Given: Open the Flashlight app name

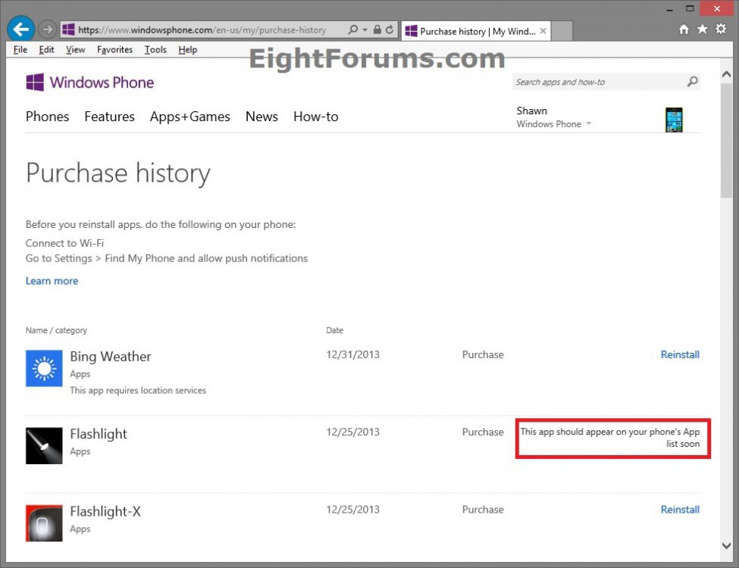Looking at the screenshot, I should 99,434.
